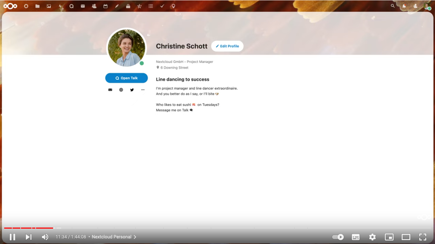Open the Mail app in header
Viewport: 435px width, 244px height.
83,6
